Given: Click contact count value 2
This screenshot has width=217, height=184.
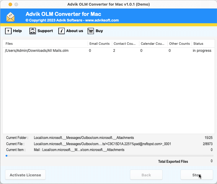Looking at the screenshot, I should pyautogui.click(x=114, y=51).
